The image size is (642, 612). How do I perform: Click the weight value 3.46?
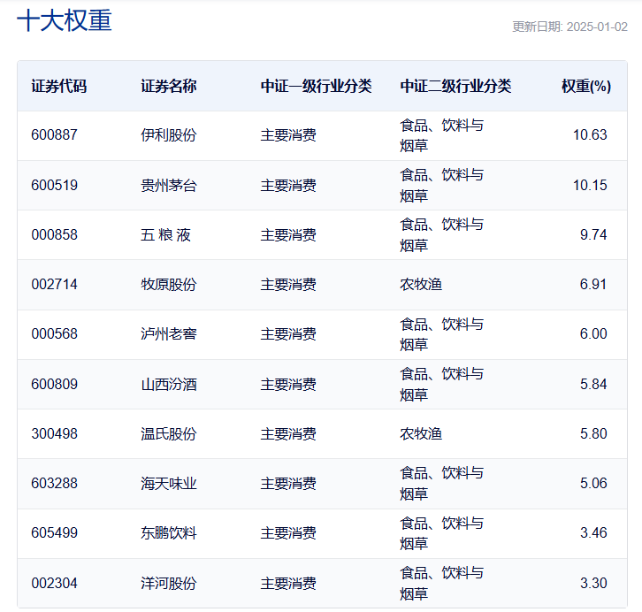[x=593, y=532]
